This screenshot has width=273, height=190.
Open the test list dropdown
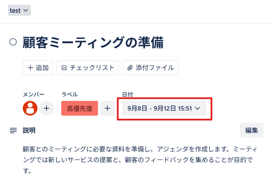[x=19, y=10]
